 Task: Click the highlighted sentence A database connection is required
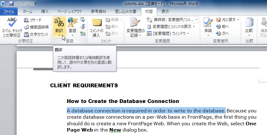(x=146, y=111)
